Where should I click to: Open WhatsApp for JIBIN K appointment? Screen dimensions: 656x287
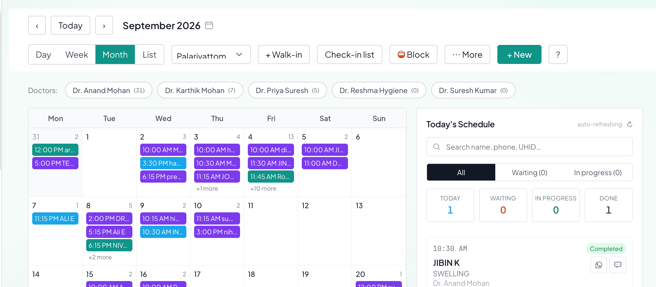[599, 265]
